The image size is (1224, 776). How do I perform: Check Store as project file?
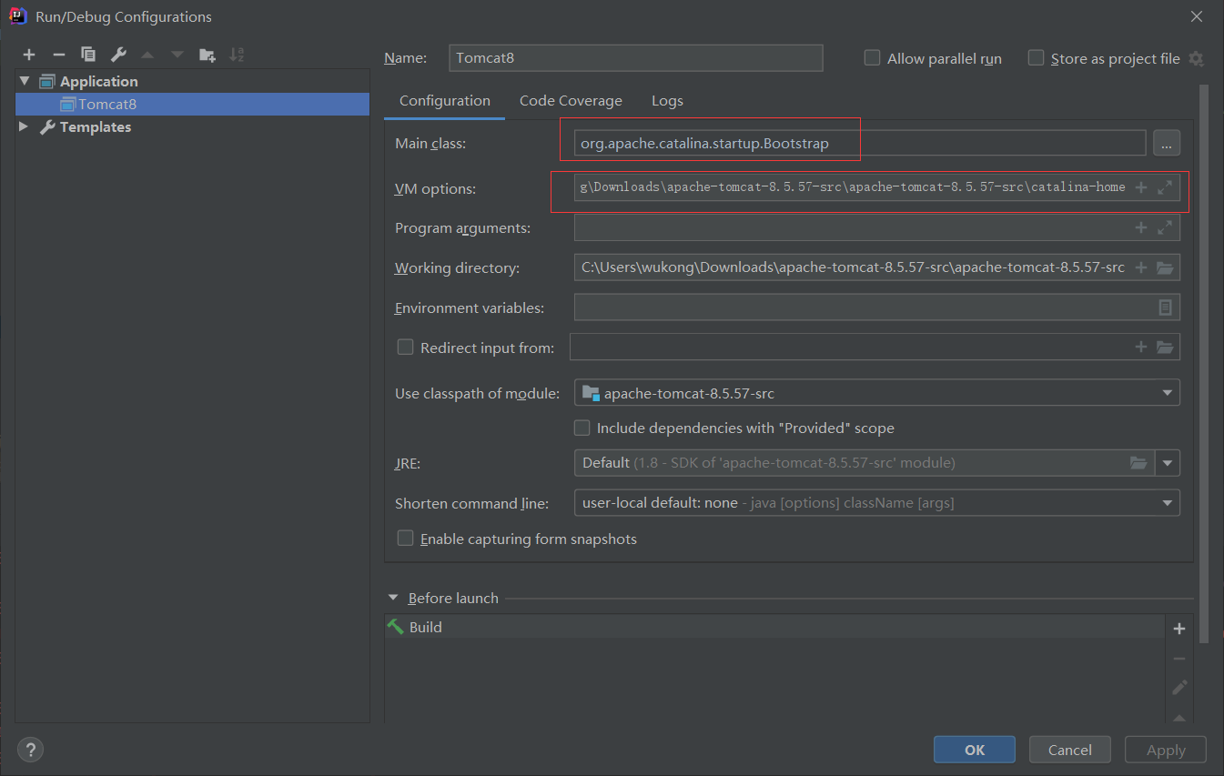tap(1036, 58)
